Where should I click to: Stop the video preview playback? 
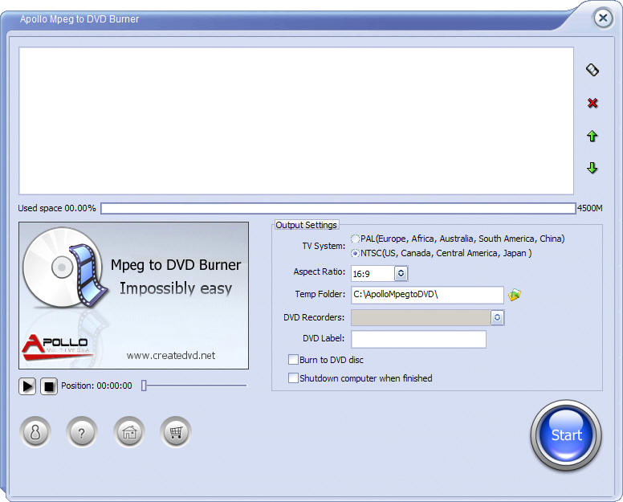(x=49, y=386)
